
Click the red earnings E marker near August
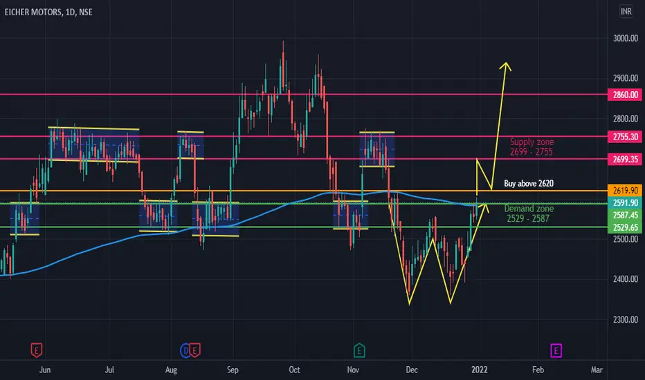[194, 350]
